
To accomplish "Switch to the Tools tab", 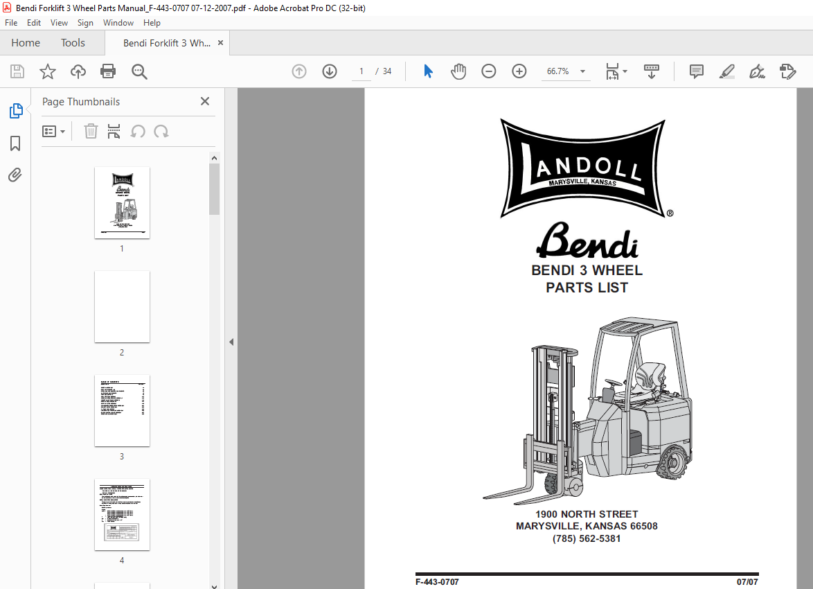I will (x=73, y=42).
